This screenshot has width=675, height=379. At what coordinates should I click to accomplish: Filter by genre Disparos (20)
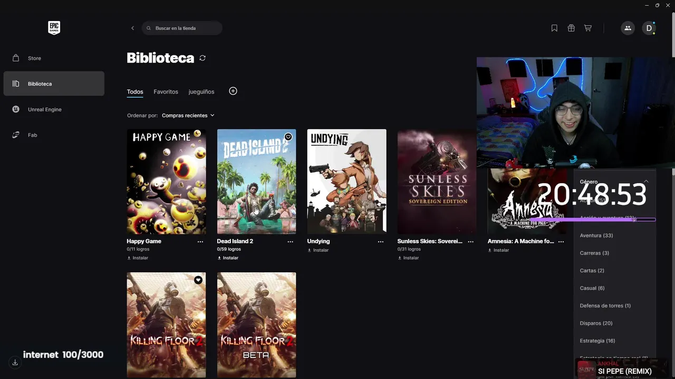[596, 323]
